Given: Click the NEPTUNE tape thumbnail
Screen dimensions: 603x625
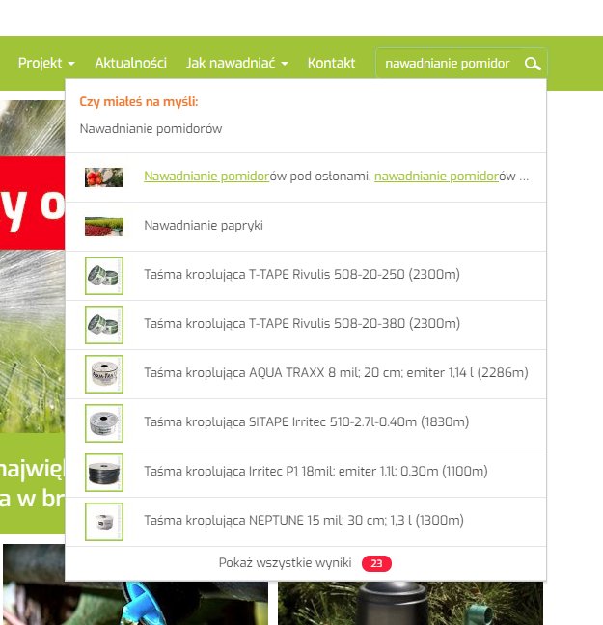Looking at the screenshot, I should (x=104, y=522).
